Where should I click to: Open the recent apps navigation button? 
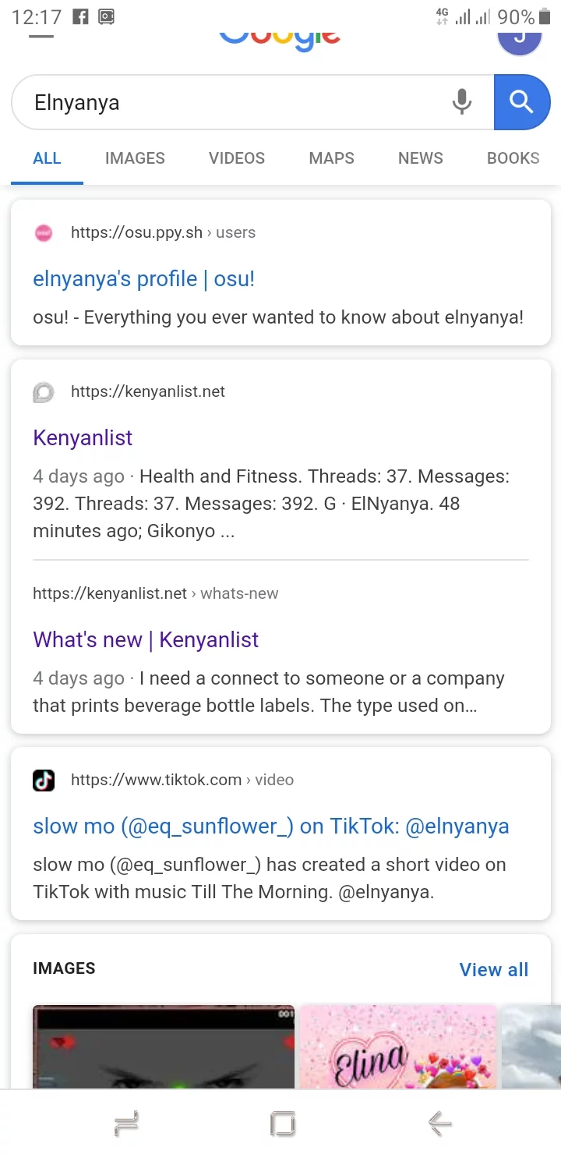coord(125,1124)
